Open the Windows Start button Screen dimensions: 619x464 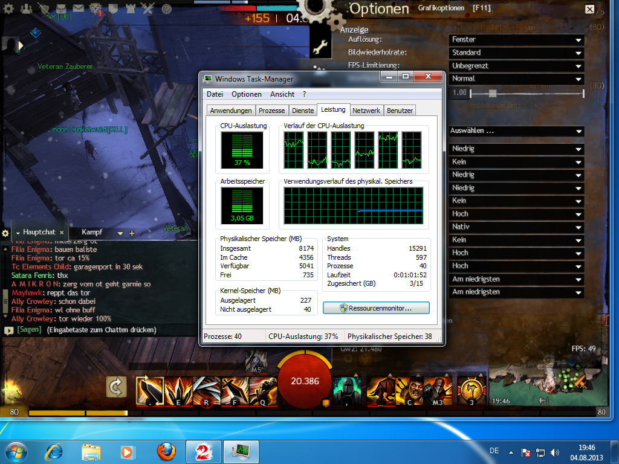pyautogui.click(x=16, y=452)
